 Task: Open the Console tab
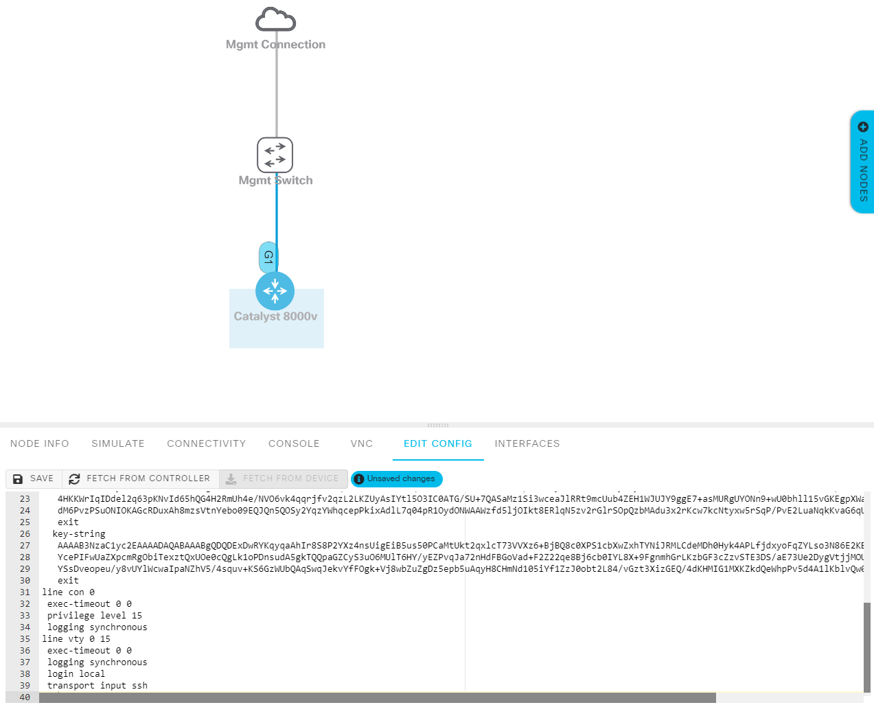pyautogui.click(x=294, y=443)
